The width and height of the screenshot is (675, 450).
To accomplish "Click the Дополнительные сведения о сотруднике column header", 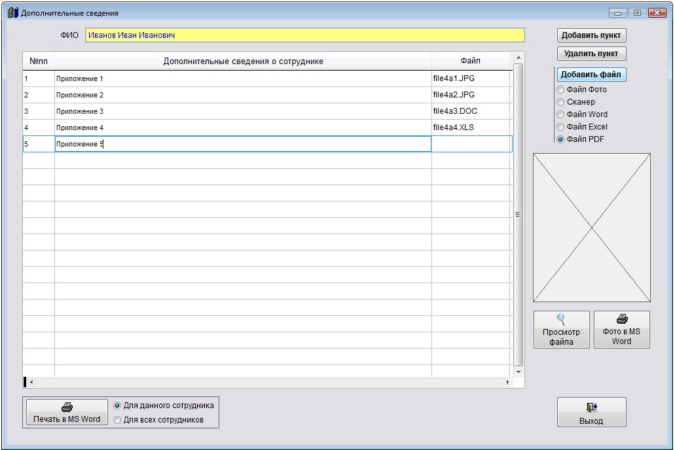I will 244,61.
